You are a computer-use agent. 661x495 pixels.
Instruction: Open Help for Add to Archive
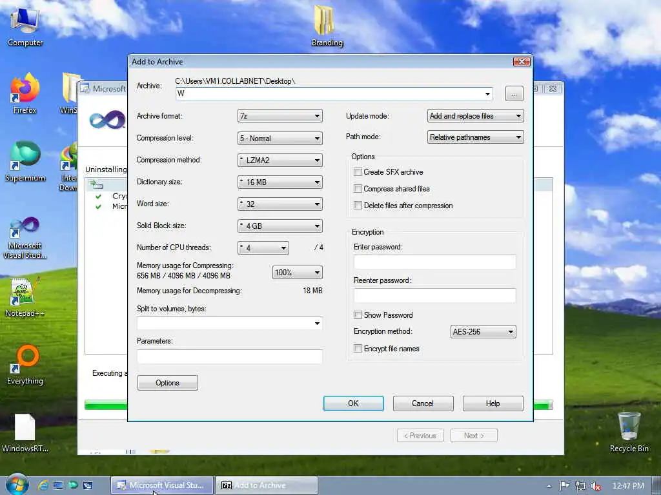coord(493,403)
